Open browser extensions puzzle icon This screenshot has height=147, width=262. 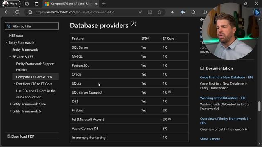(193, 12)
